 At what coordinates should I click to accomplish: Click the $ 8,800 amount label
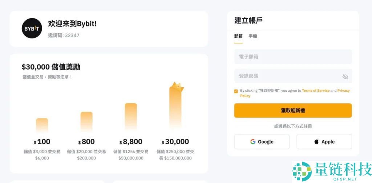[x=131, y=142]
